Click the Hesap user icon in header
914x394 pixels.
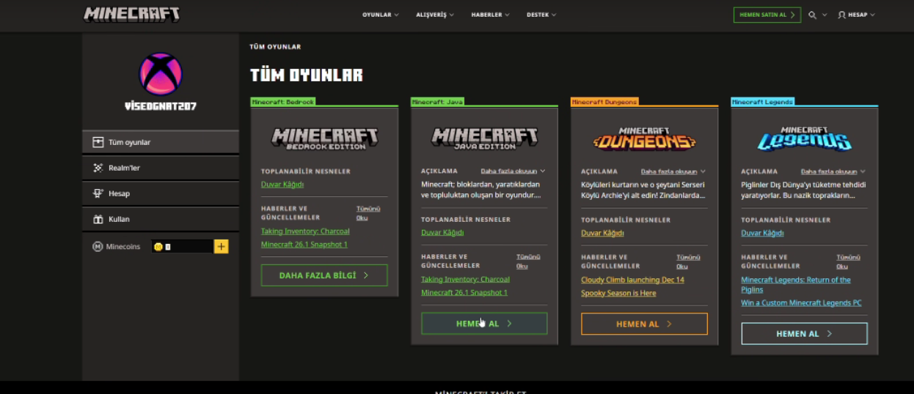(x=841, y=15)
